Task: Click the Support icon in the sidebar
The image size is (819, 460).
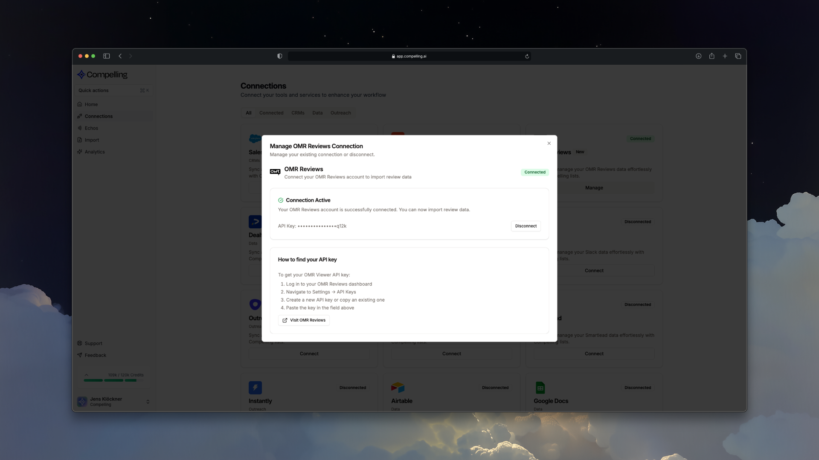Action: tap(80, 343)
